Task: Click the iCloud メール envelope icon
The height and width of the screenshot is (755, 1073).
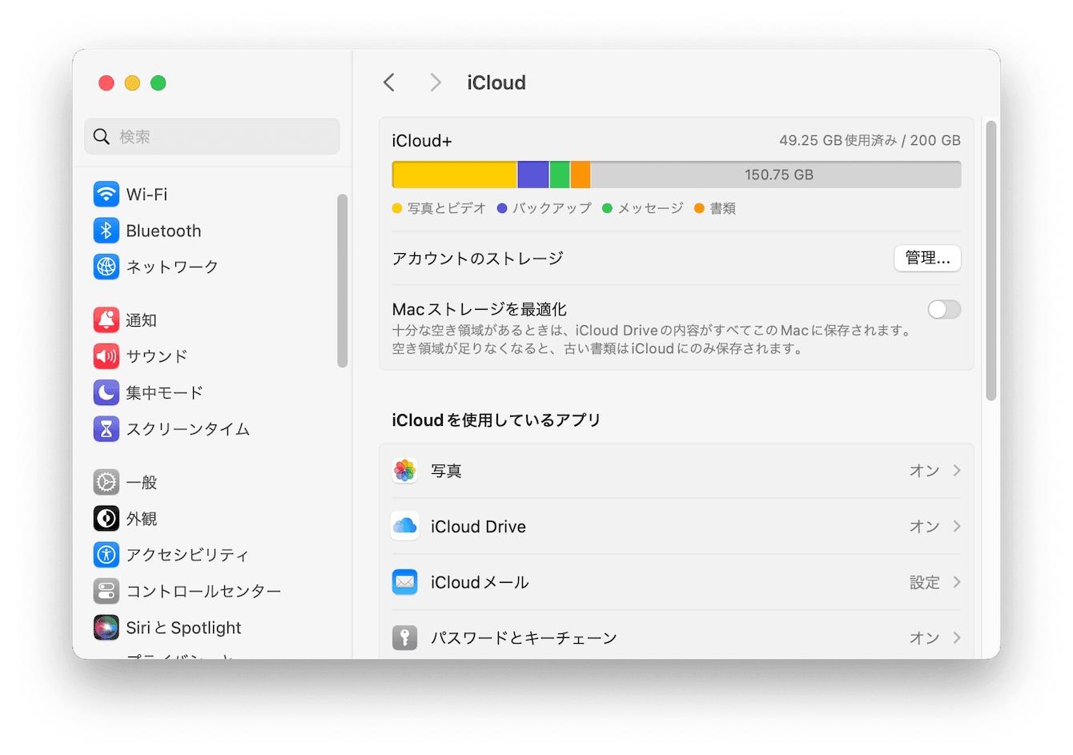Action: point(405,582)
